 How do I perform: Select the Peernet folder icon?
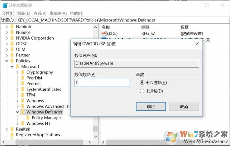[x=23, y=84]
